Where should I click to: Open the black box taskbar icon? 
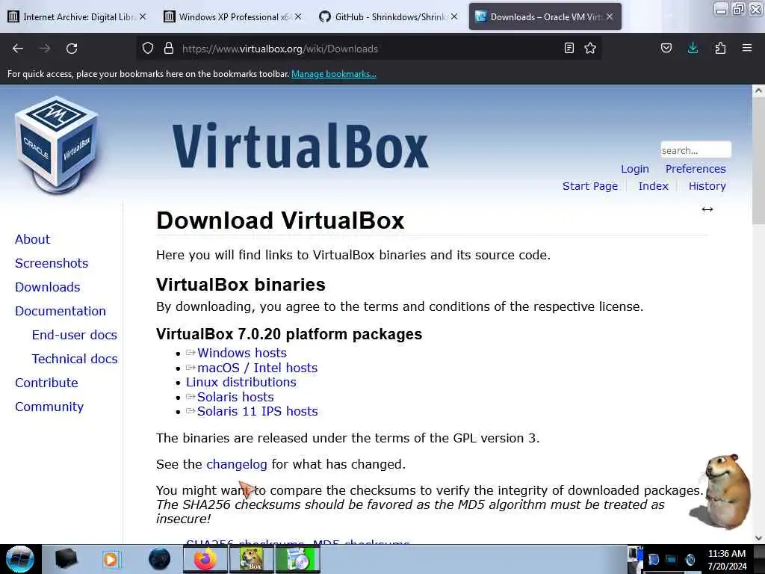pos(66,559)
